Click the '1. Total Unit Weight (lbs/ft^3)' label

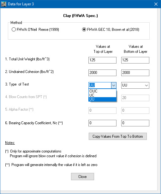pyautogui.click(x=27, y=59)
